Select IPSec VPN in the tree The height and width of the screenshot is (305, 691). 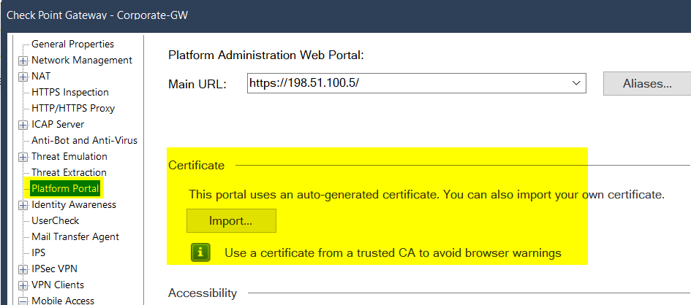coord(54,269)
